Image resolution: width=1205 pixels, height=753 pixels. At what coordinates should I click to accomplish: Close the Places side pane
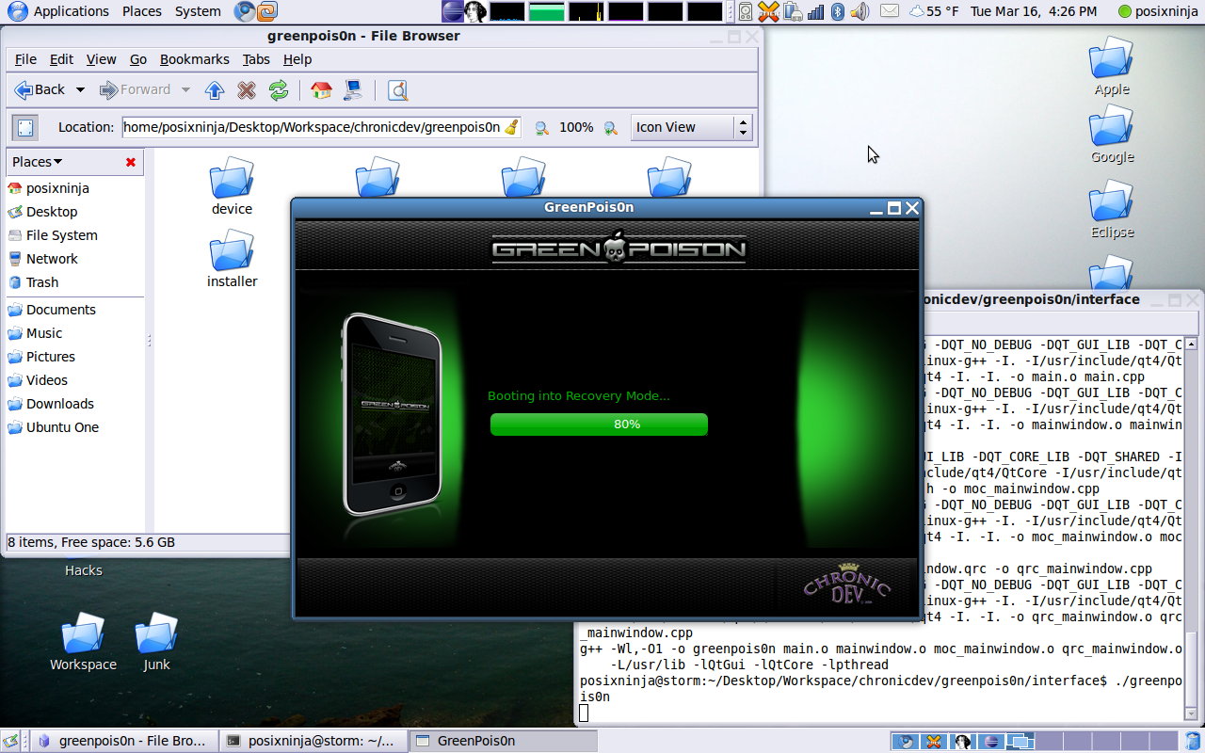pos(131,162)
